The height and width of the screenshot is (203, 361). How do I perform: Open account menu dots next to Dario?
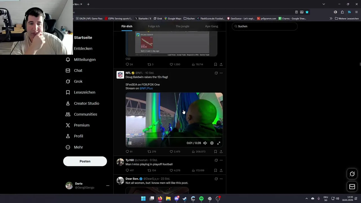coord(108,186)
